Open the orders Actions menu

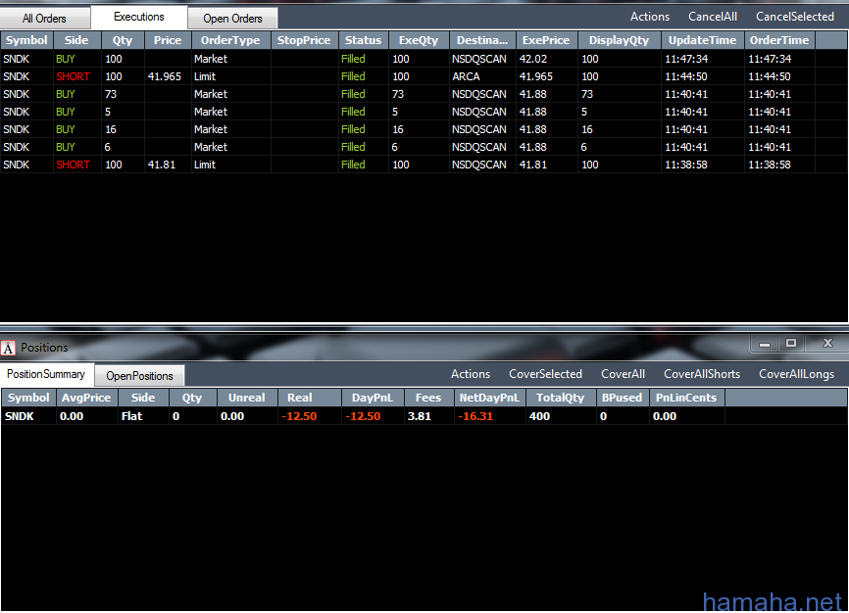(650, 17)
